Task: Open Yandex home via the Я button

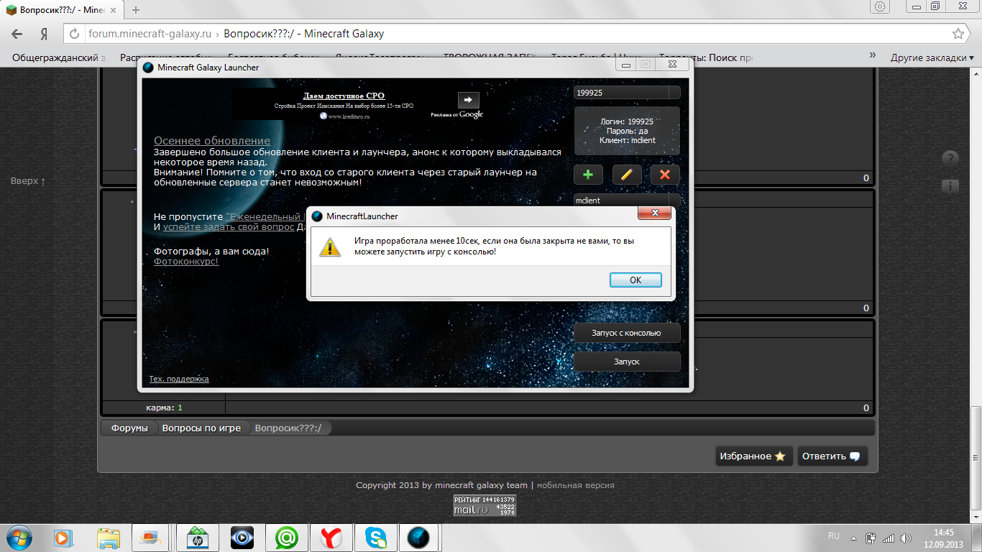Action: coord(45,34)
